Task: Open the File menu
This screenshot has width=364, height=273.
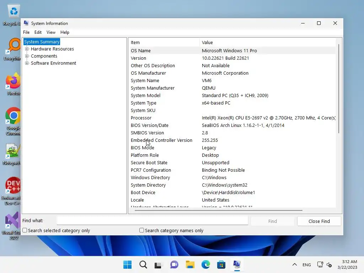Action: point(26,32)
